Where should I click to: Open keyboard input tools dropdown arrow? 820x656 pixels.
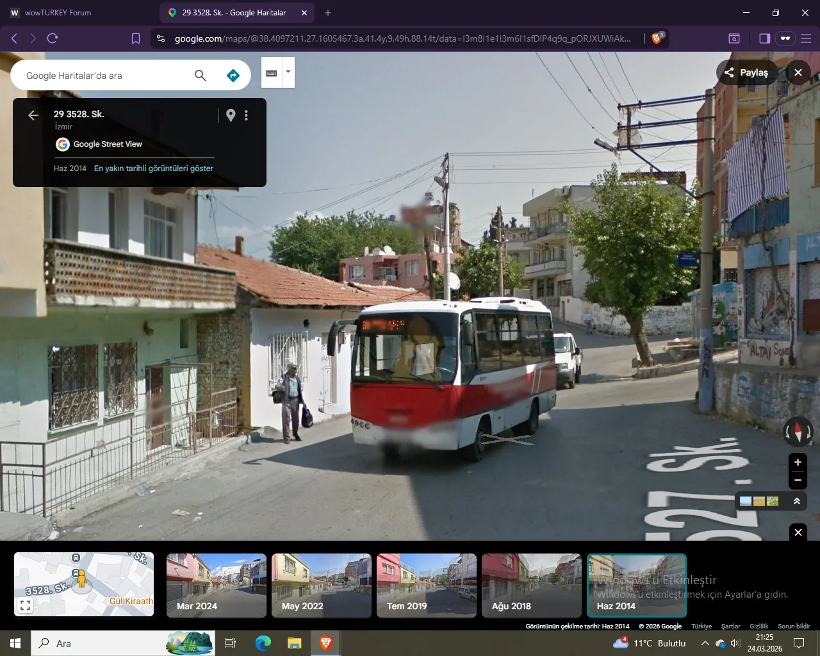click(x=288, y=72)
